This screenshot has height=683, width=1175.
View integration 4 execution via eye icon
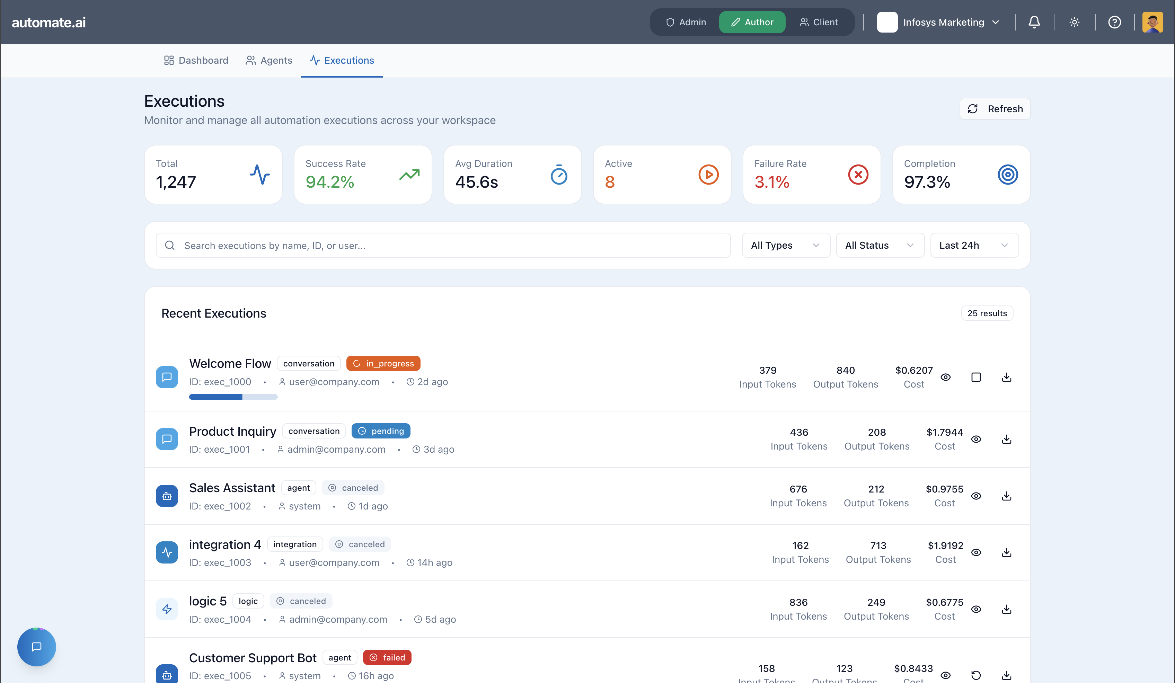tap(976, 552)
